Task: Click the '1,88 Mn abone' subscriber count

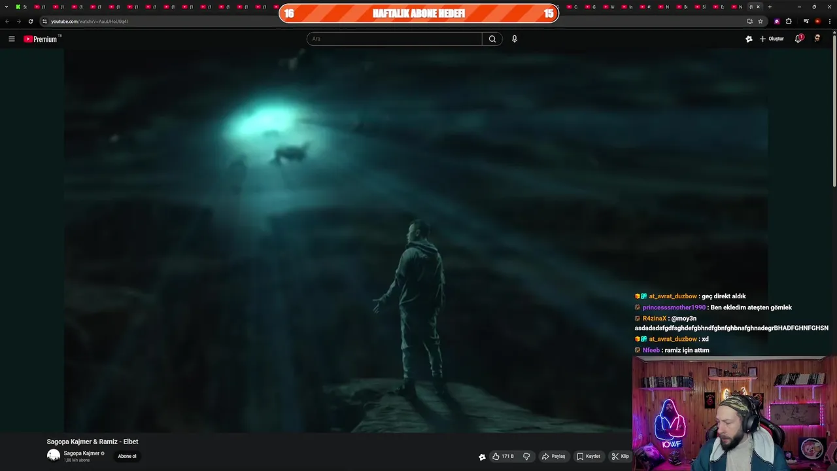Action: point(77,461)
